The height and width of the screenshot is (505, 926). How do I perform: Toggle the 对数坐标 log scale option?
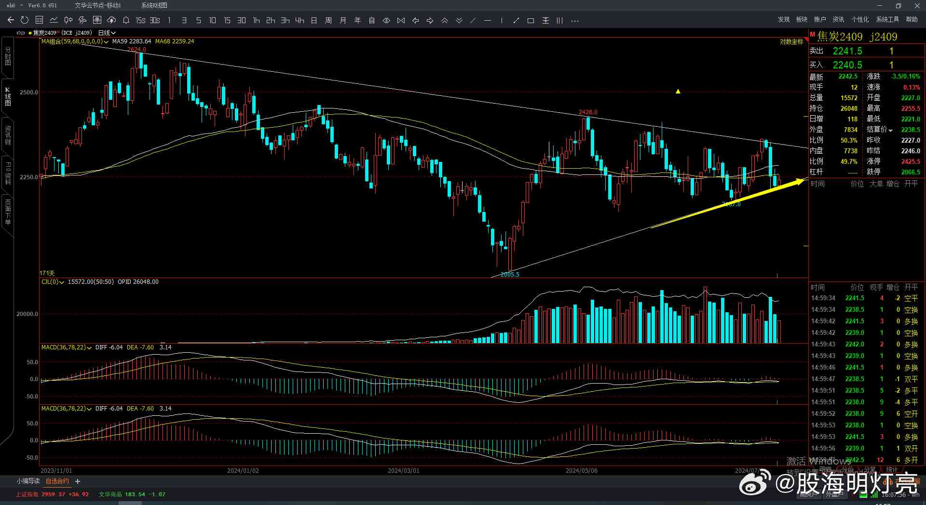click(791, 42)
